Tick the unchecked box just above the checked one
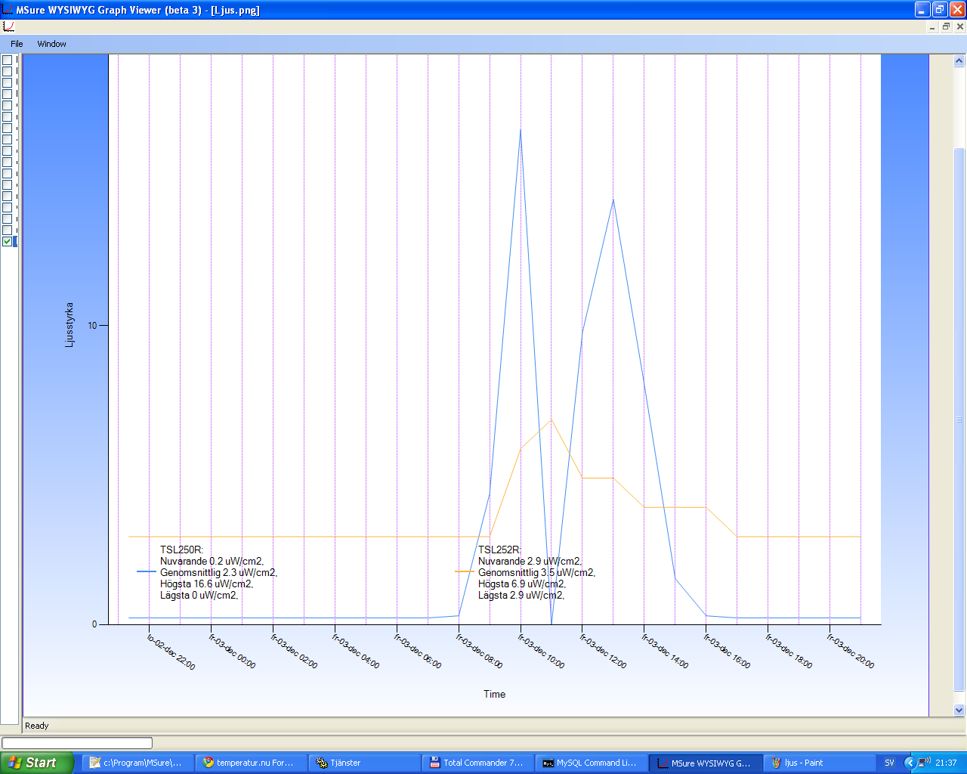 point(8,230)
